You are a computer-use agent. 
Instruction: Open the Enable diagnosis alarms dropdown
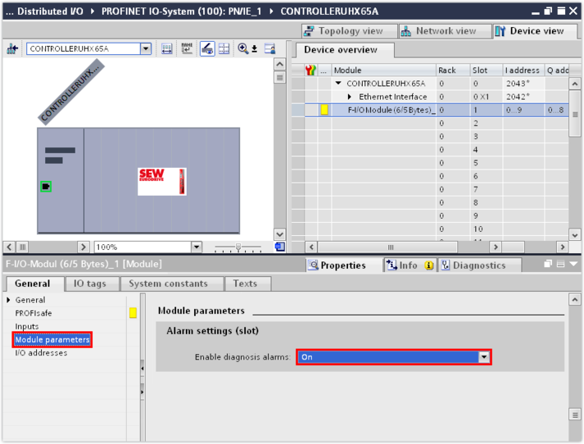coord(484,357)
